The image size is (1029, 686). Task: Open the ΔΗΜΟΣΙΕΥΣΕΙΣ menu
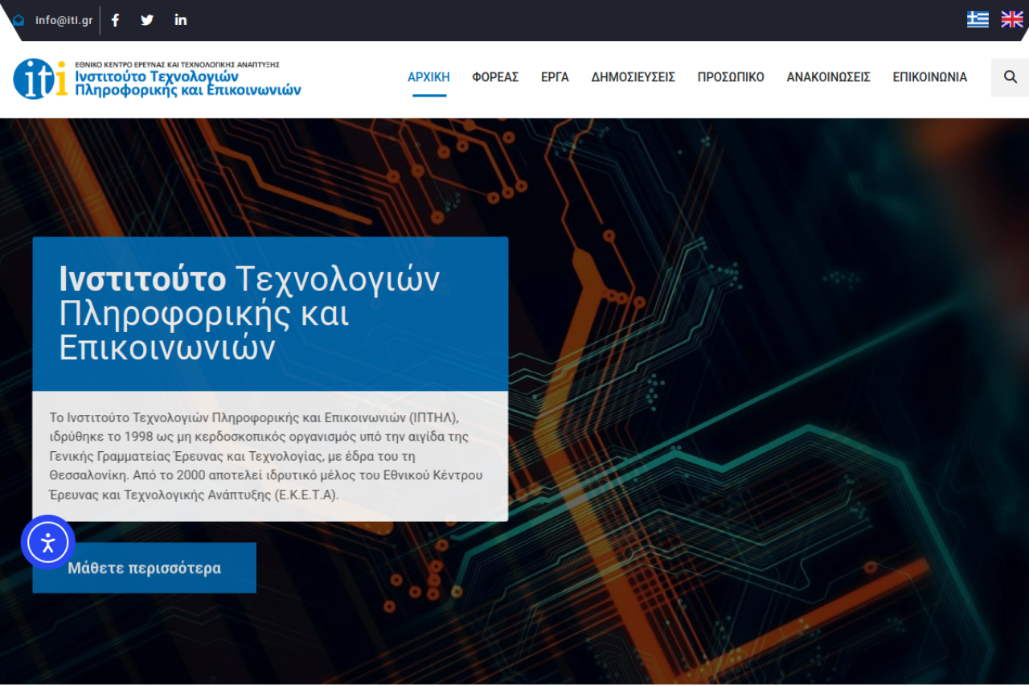point(633,77)
